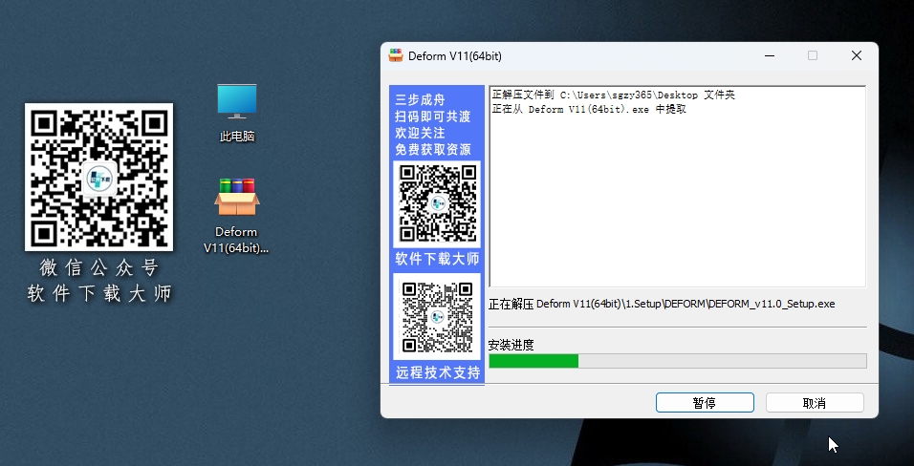The image size is (914, 466).
Task: Click the log line starting 正解压文件到
Action: (x=613, y=95)
